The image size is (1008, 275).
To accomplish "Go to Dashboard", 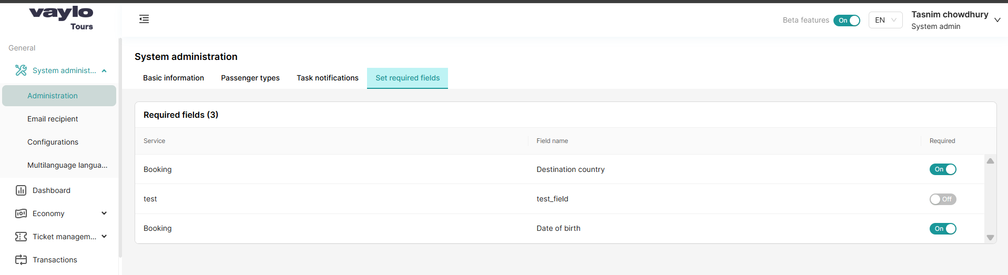I will [52, 190].
